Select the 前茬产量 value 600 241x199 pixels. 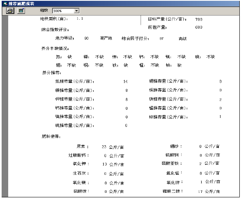click(199, 27)
